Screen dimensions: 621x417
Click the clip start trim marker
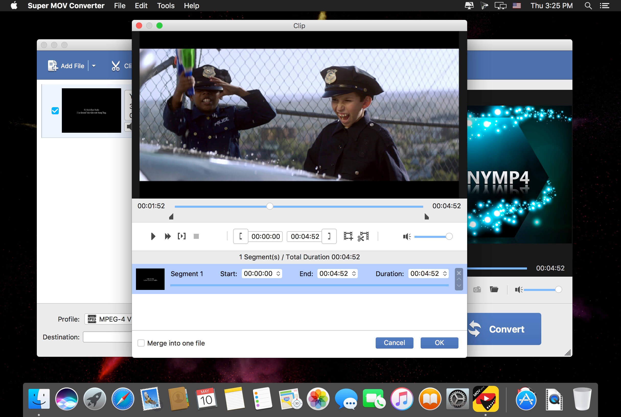171,216
